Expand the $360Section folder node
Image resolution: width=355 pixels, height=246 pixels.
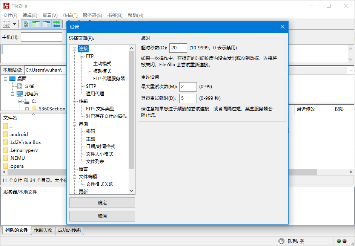point(27,108)
